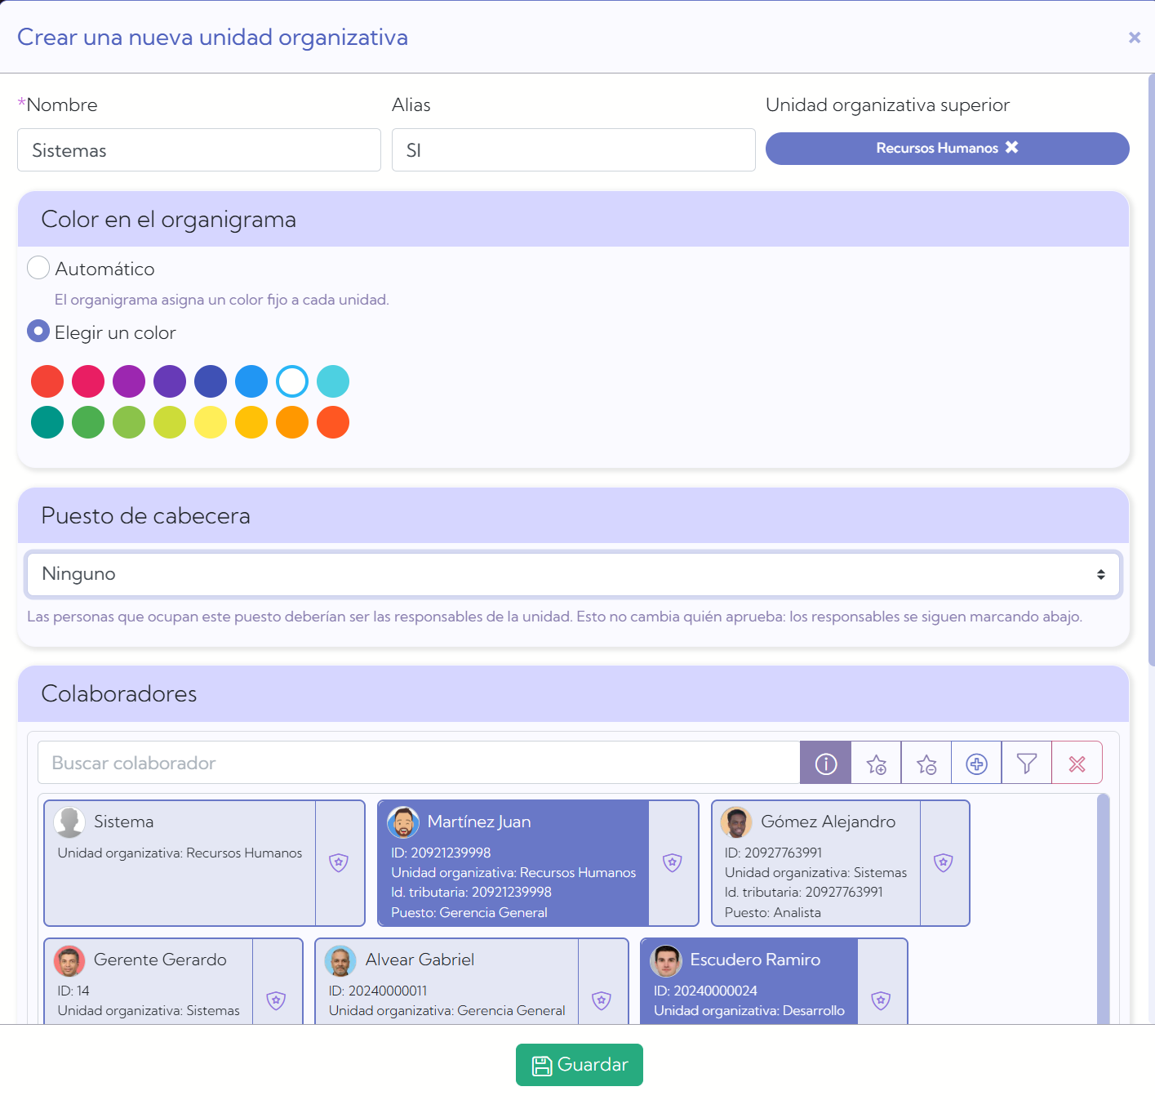Save the unit with Guardar button
This screenshot has height=1100, width=1155.
point(580,1065)
